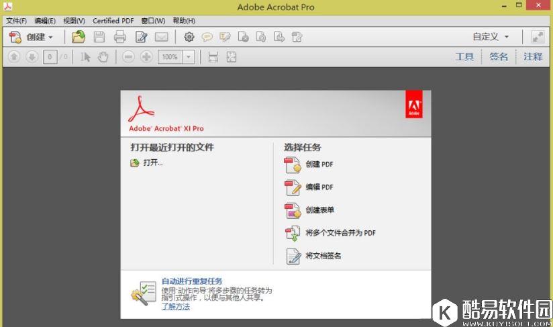Open the 视图(V) menu

[x=74, y=21]
